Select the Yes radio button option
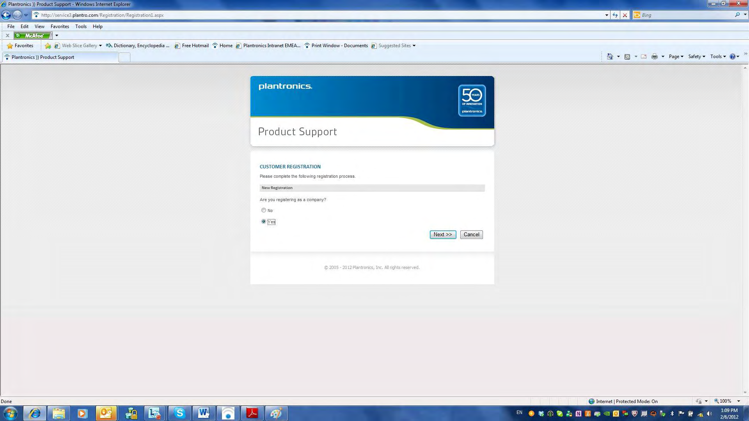This screenshot has width=749, height=421. pos(263,221)
